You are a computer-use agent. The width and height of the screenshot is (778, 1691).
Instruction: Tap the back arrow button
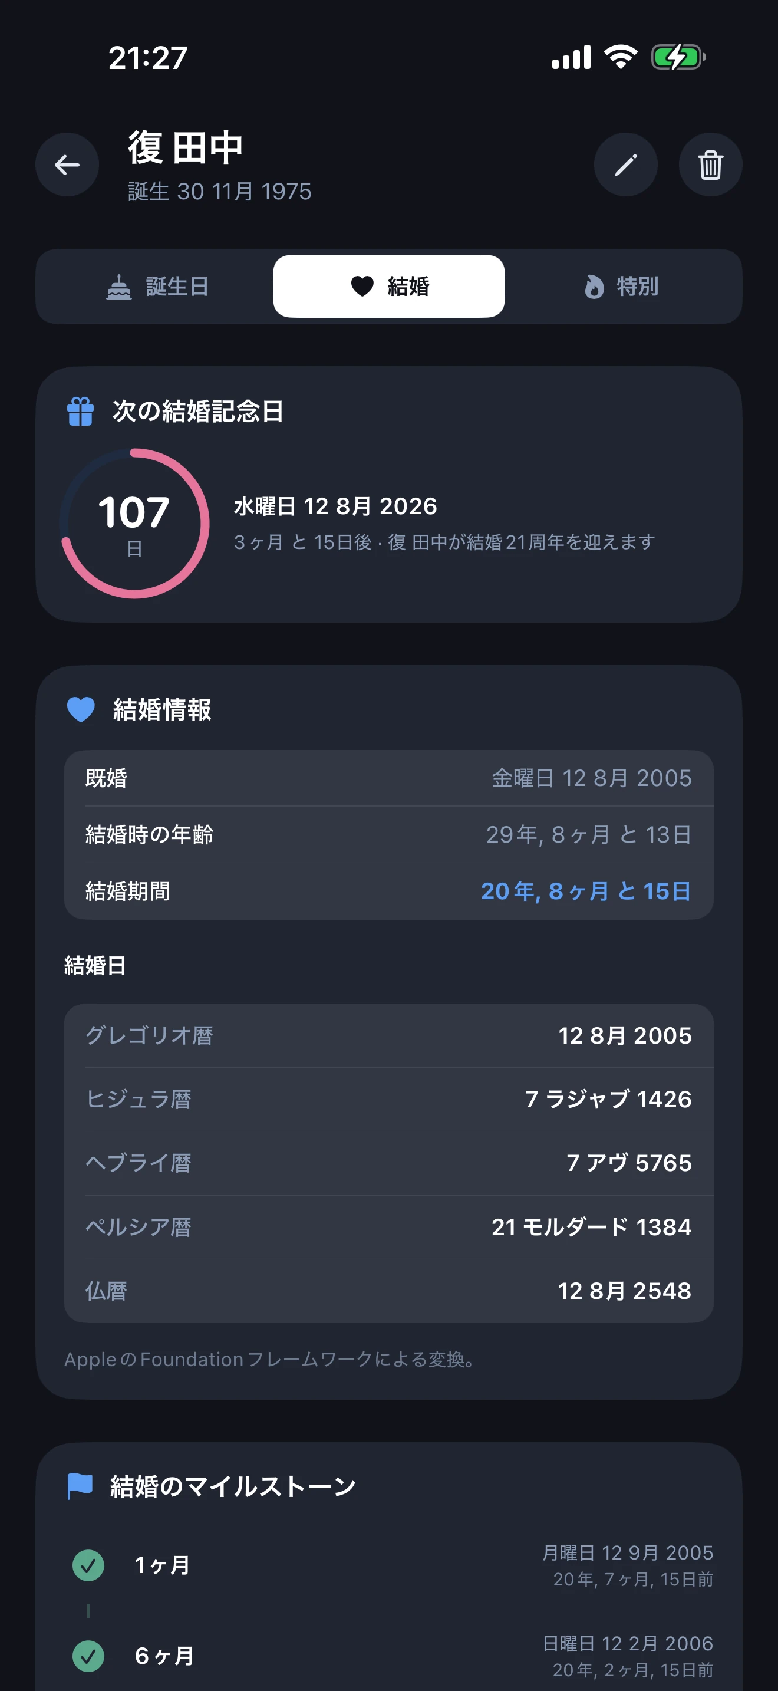click(x=67, y=165)
